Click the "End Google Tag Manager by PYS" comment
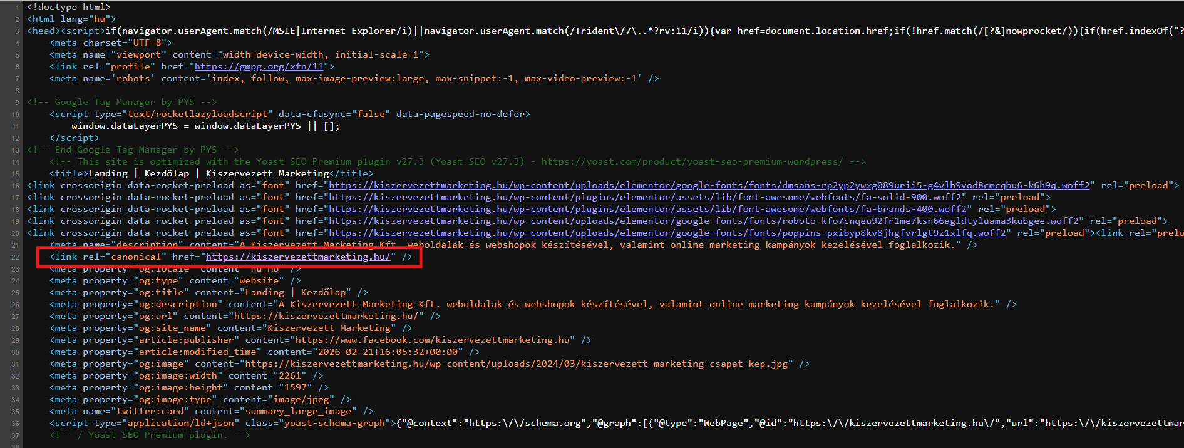Viewport: 1184px width, 448px height. pyautogui.click(x=133, y=150)
